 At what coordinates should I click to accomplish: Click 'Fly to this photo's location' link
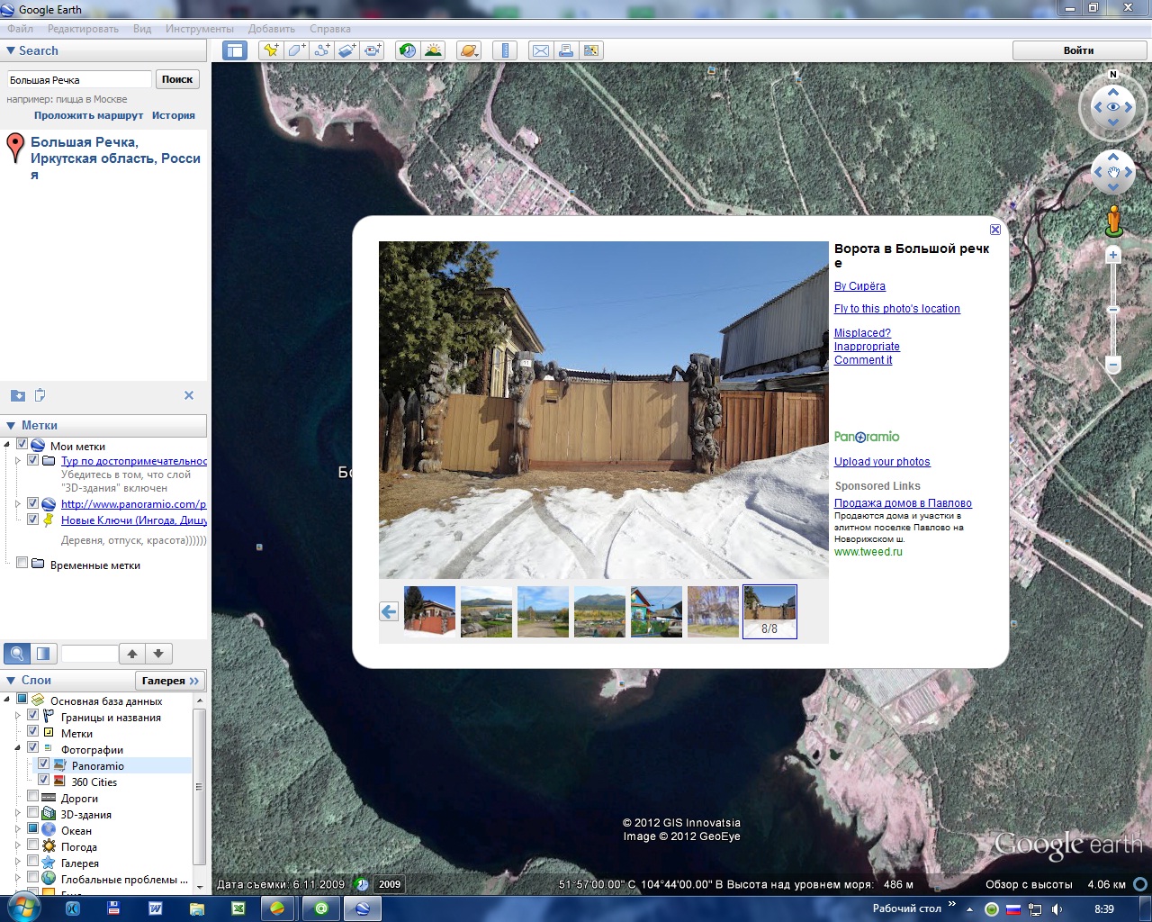pos(896,309)
